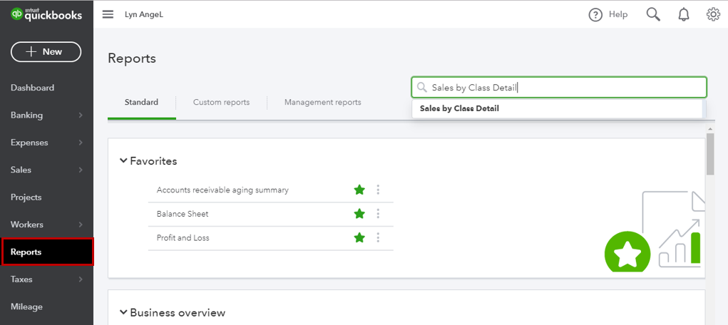Viewport: 728px width, 325px height.
Task: Expand the Banking sidebar submenu
Action: tap(81, 115)
